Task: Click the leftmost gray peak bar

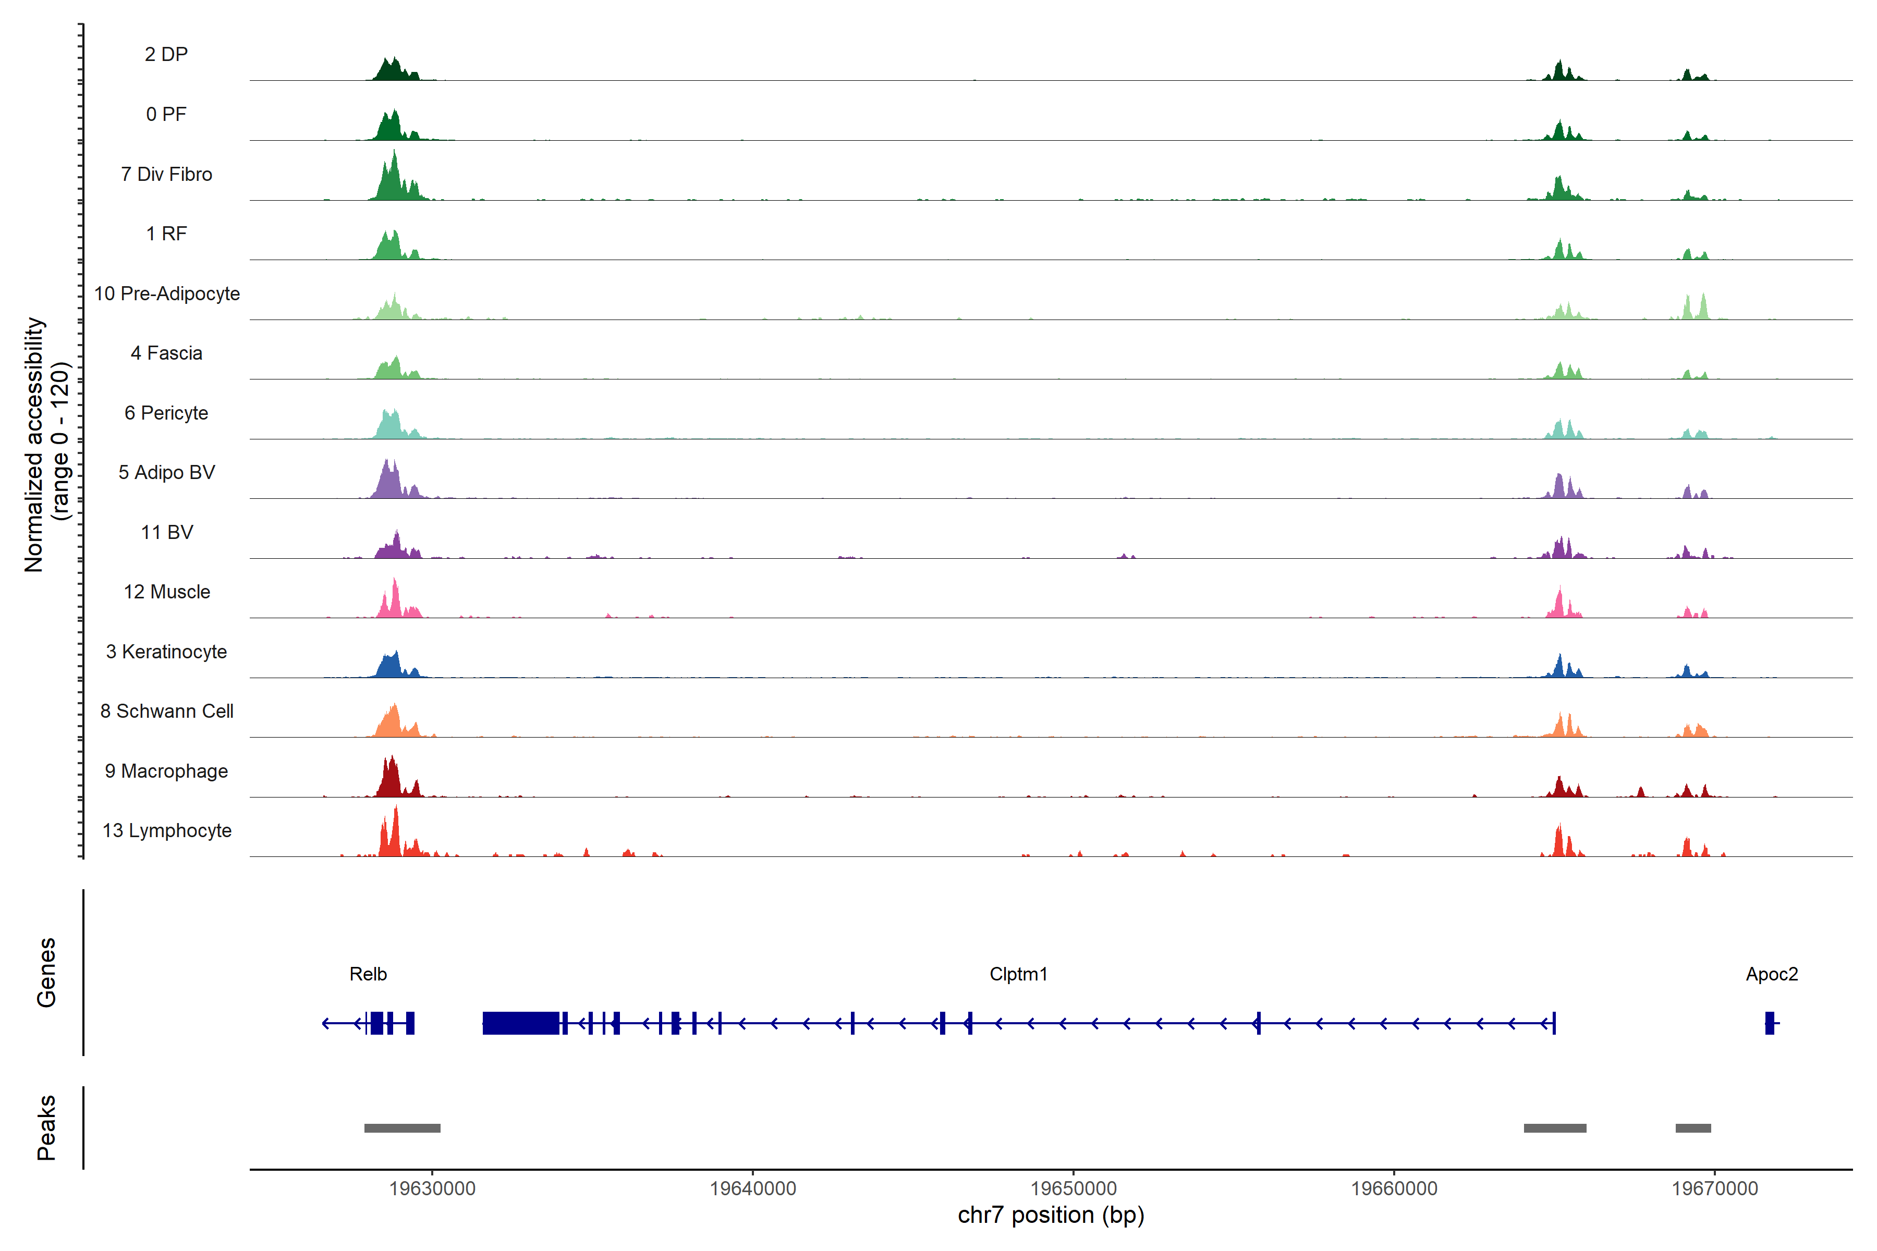Action: pyautogui.click(x=402, y=1128)
